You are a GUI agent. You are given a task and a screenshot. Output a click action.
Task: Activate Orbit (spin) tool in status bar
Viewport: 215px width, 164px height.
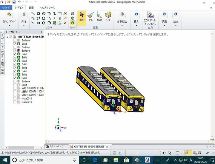[x=187, y=153]
